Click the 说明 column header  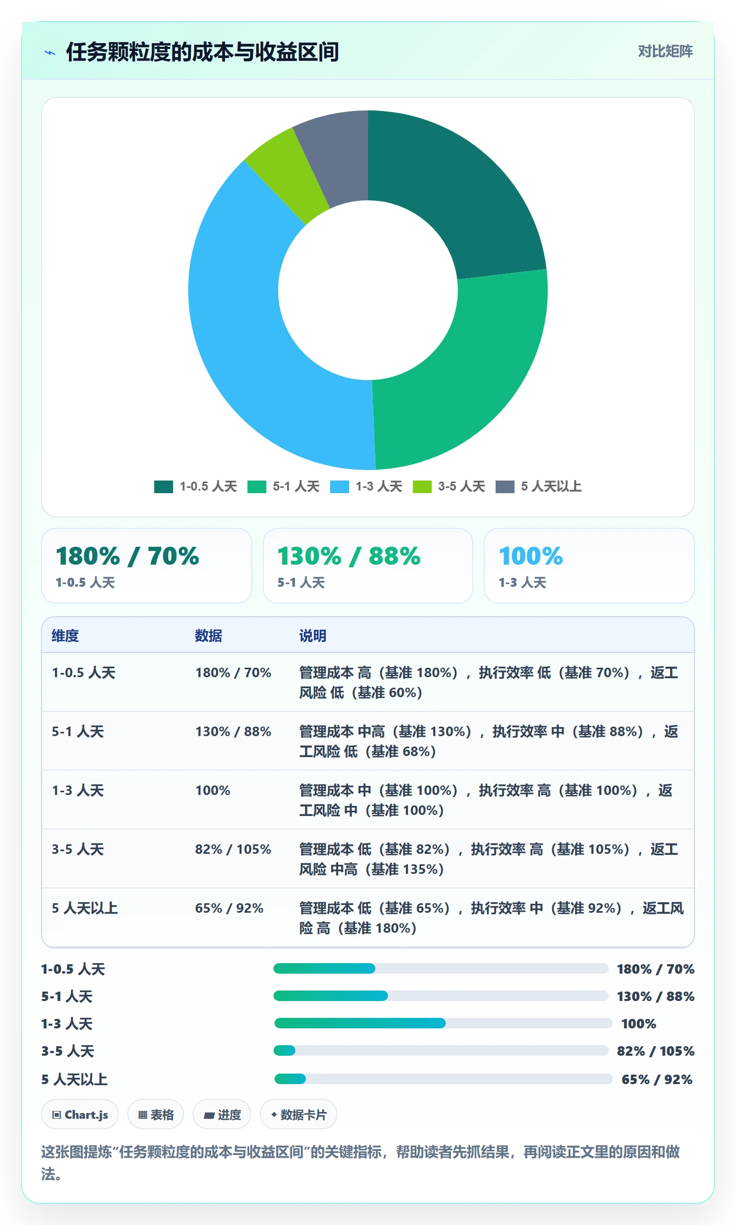click(x=313, y=636)
